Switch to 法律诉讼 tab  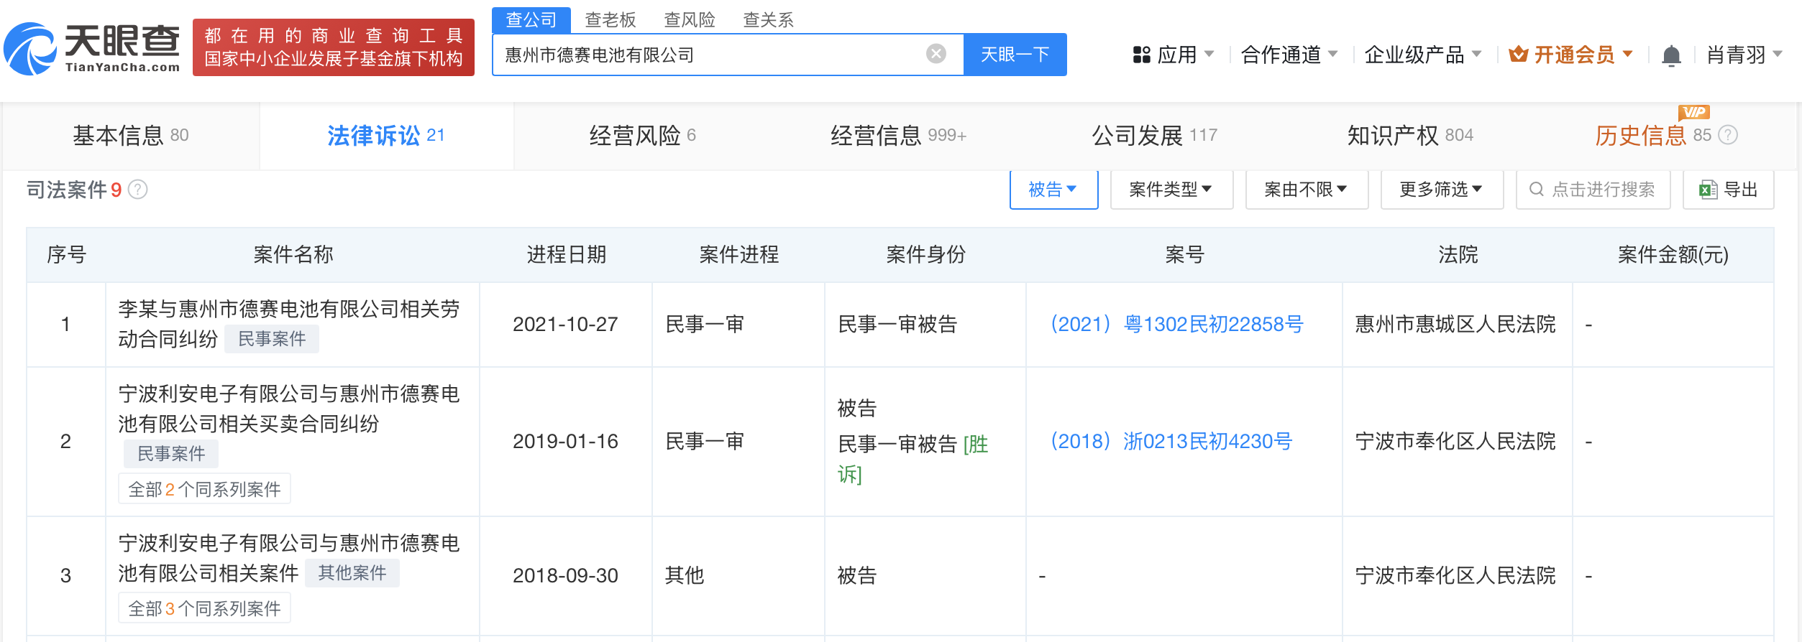coord(386,135)
